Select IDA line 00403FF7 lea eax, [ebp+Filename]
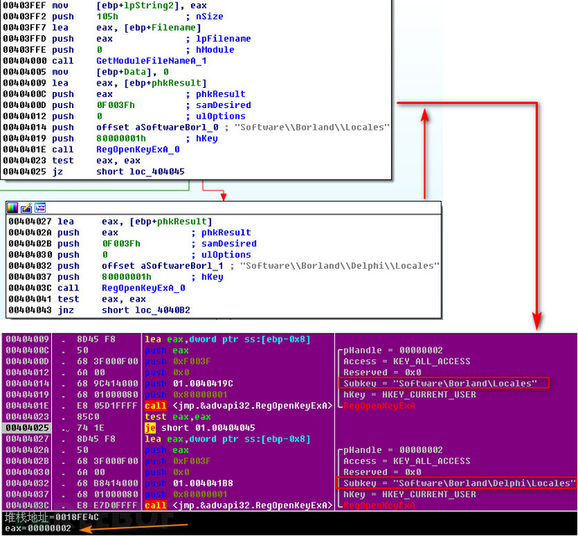 (x=102, y=28)
